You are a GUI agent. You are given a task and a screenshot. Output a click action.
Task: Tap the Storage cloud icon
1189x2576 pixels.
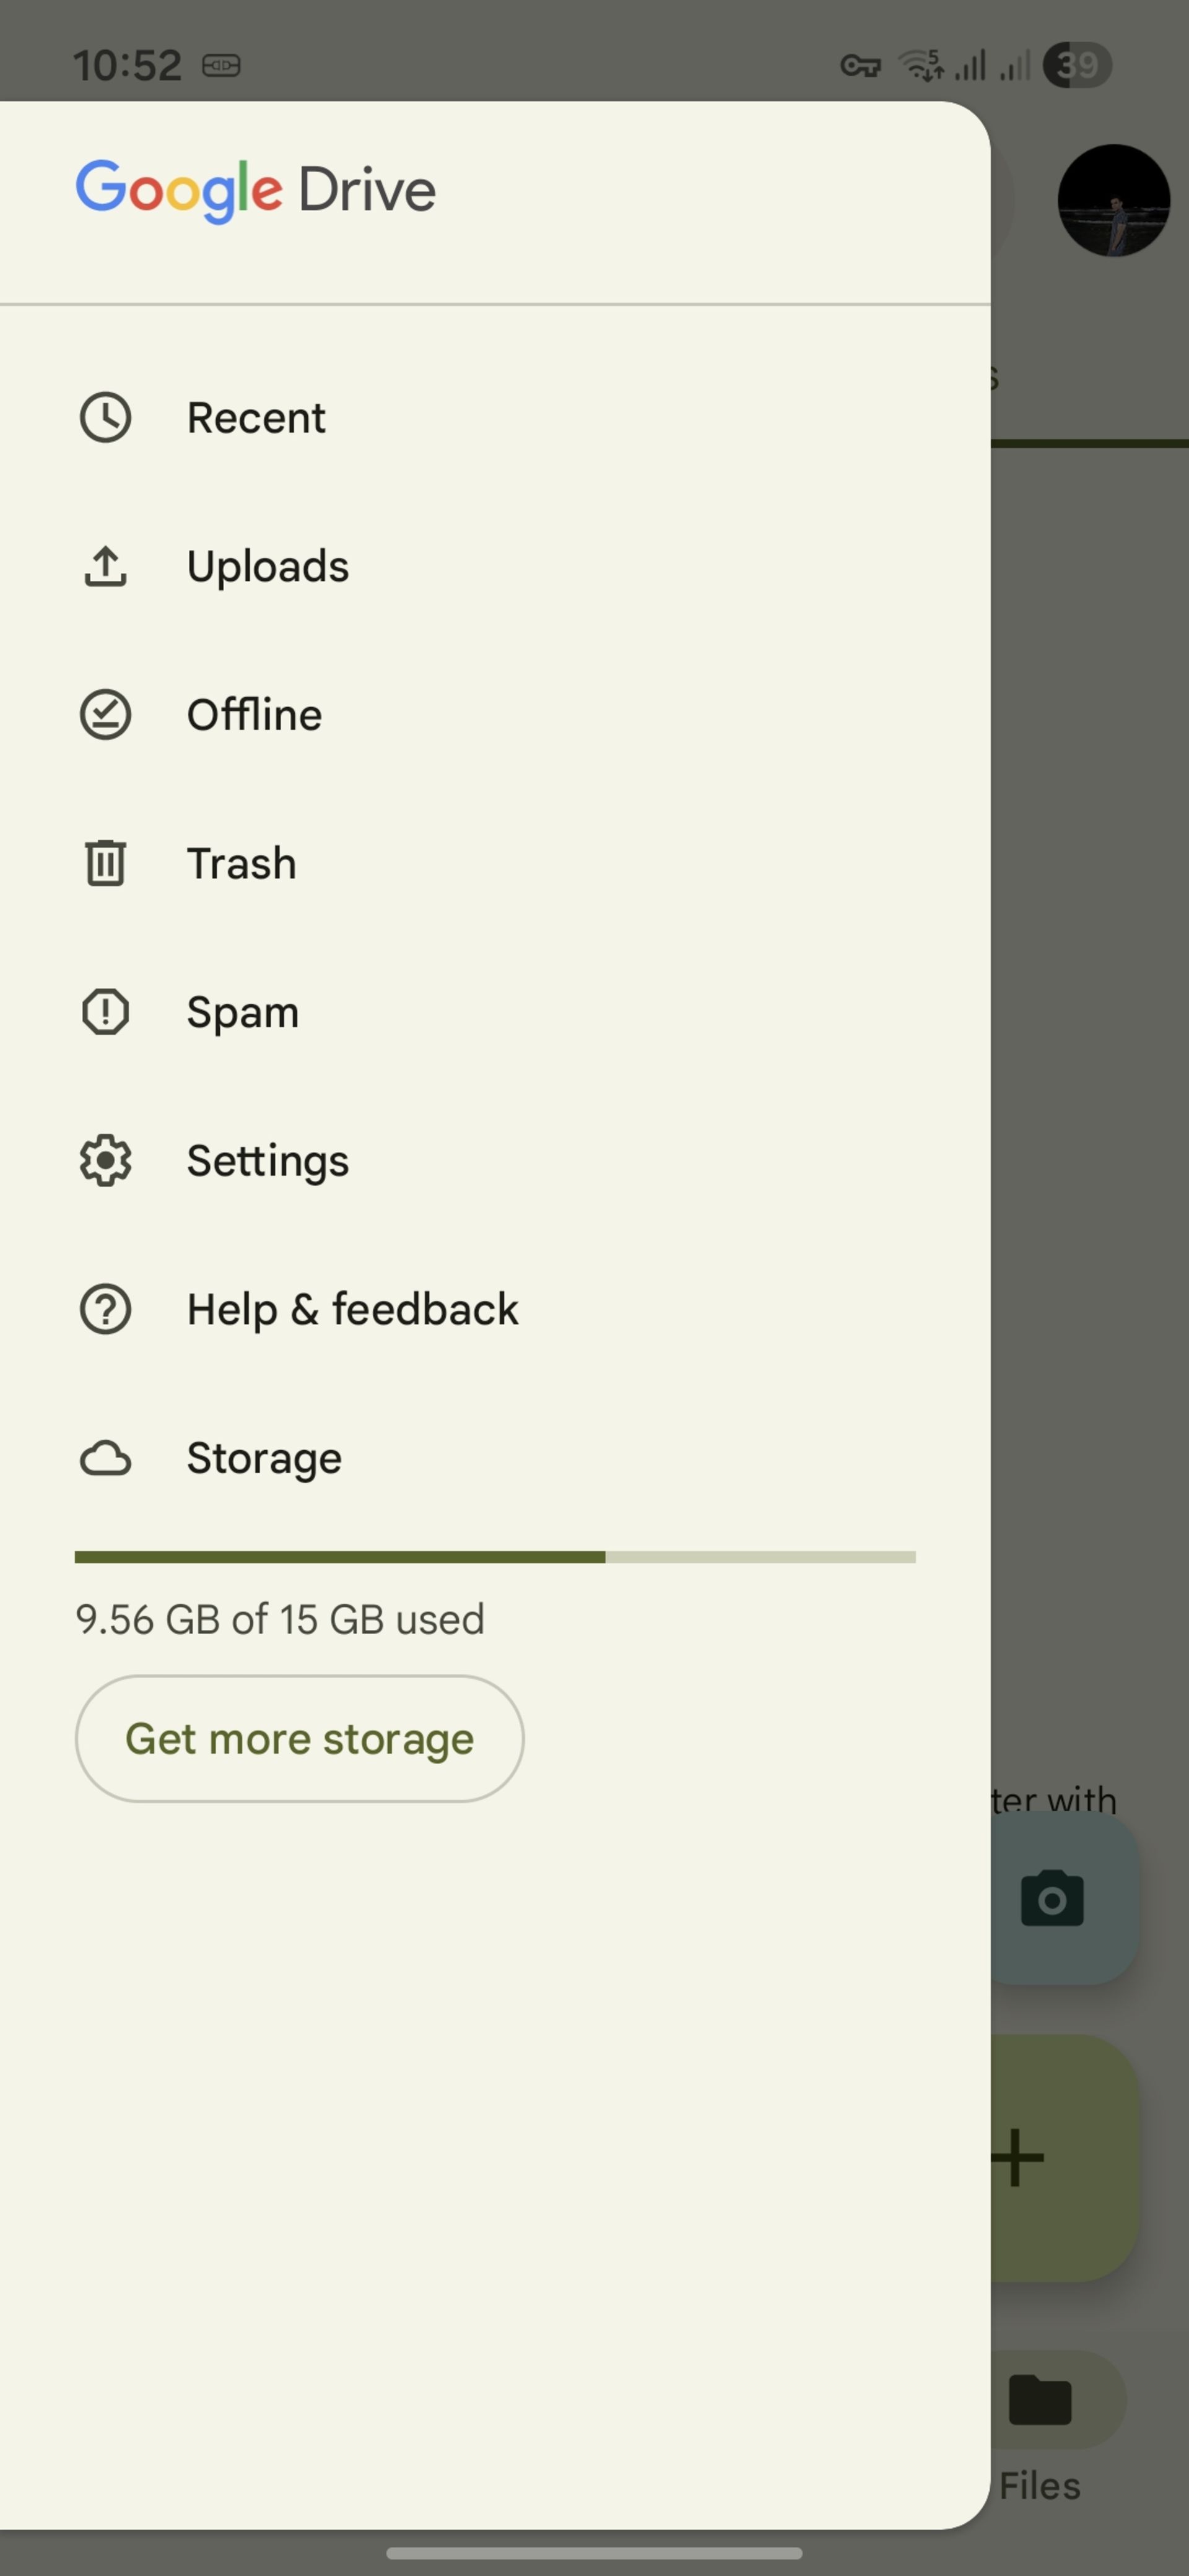tap(105, 1458)
